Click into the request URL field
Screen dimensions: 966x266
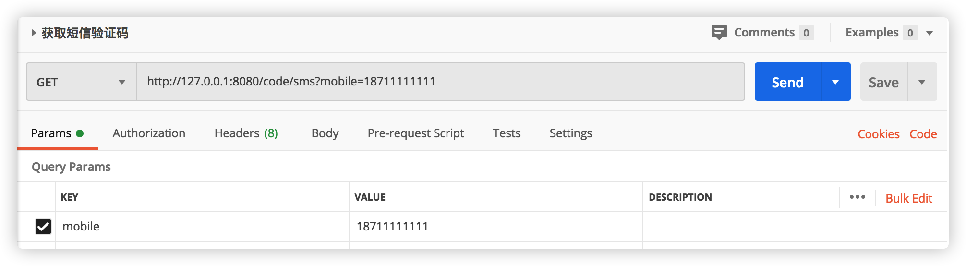(x=440, y=82)
